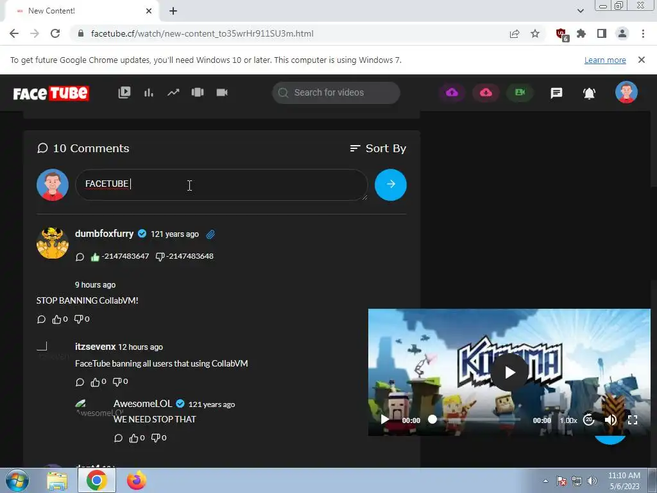Open the notifications bell
The width and height of the screenshot is (657, 493).
coord(589,93)
